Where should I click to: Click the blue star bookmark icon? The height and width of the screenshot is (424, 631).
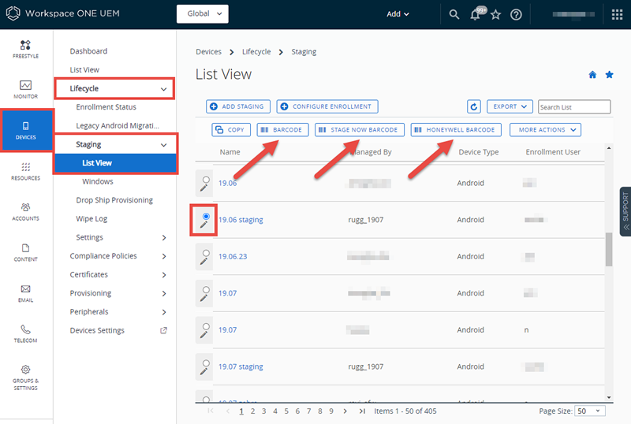pyautogui.click(x=609, y=74)
